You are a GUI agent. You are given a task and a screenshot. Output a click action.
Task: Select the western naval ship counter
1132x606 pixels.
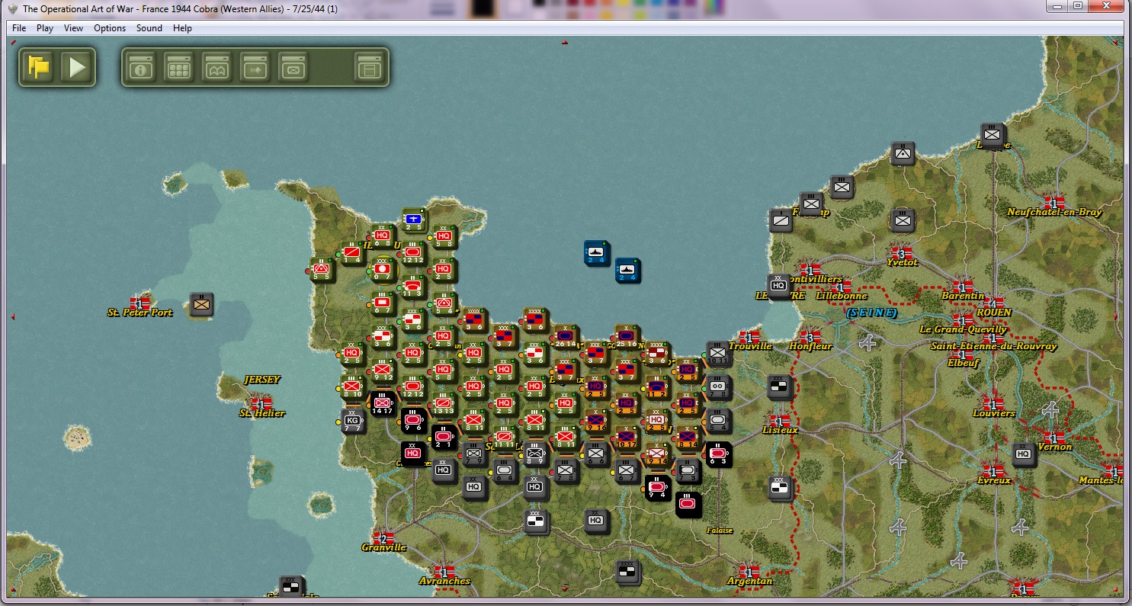(x=596, y=252)
